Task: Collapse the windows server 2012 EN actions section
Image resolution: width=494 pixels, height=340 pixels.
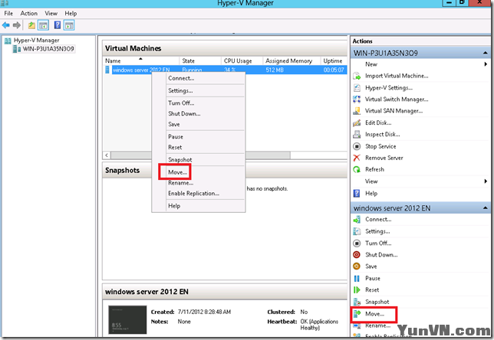Action: (x=485, y=208)
